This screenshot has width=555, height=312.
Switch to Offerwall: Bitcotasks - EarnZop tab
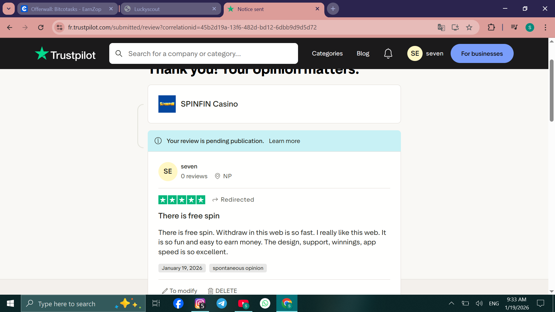click(x=66, y=9)
